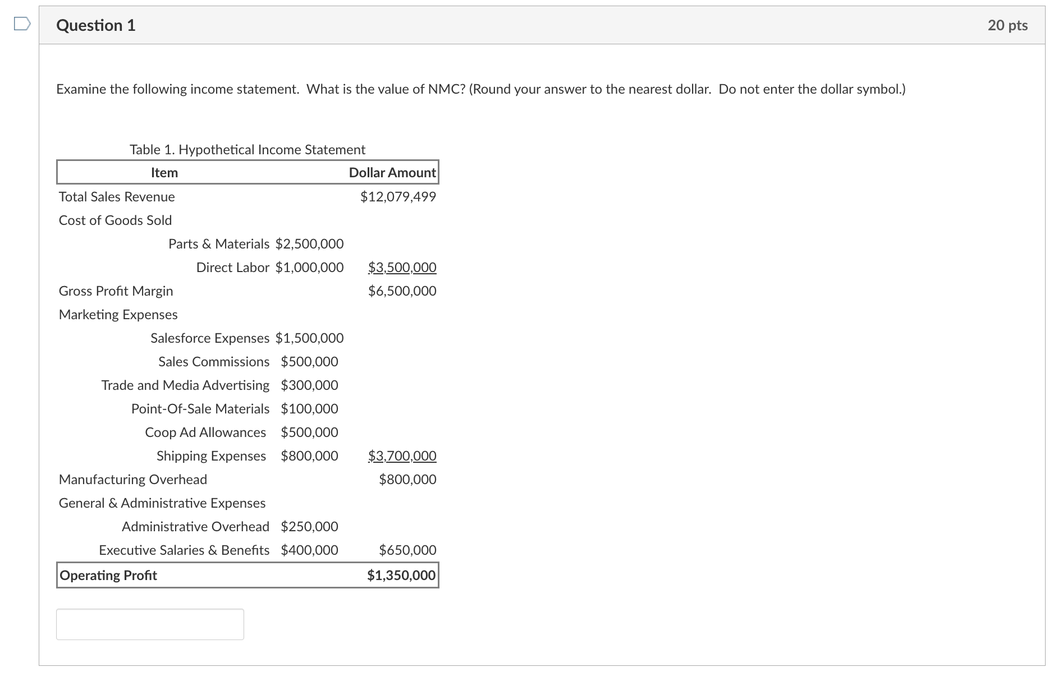1063x690 pixels.
Task: Click the Parts & Materials value $2,500,000
Action: [309, 244]
